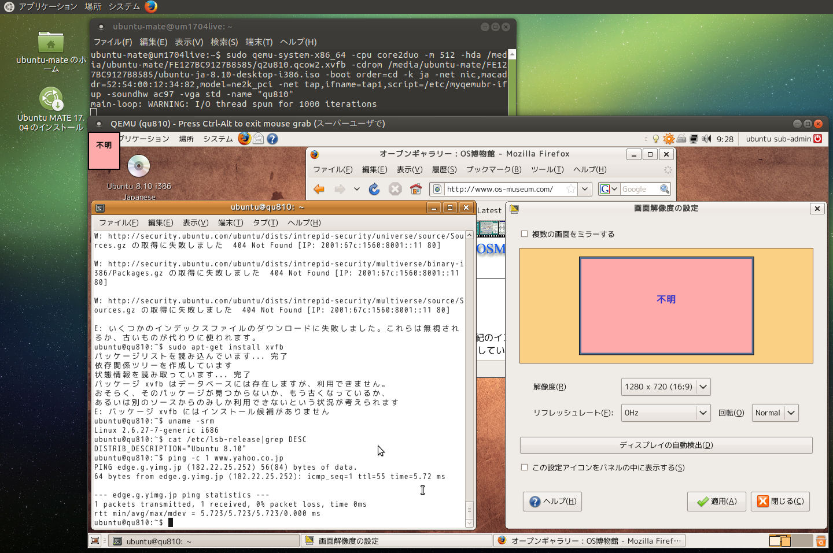
Task: Click the bookmark star in URL bar
Action: tap(571, 189)
